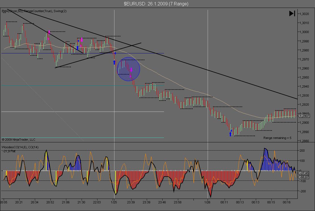Click the '-21,9 Flat' CCI status text
The height and width of the screenshot is (211, 315).
pos(9,151)
